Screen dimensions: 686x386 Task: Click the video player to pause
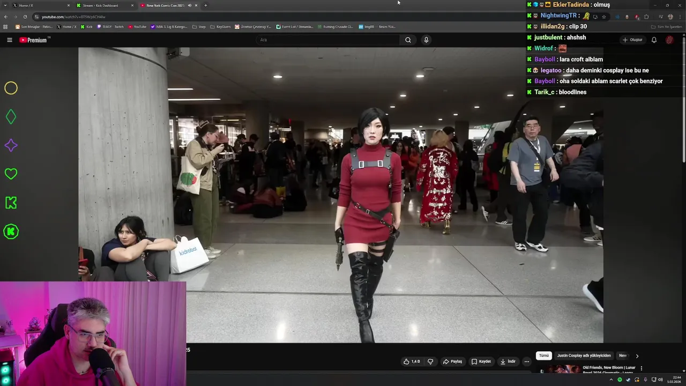tap(341, 195)
